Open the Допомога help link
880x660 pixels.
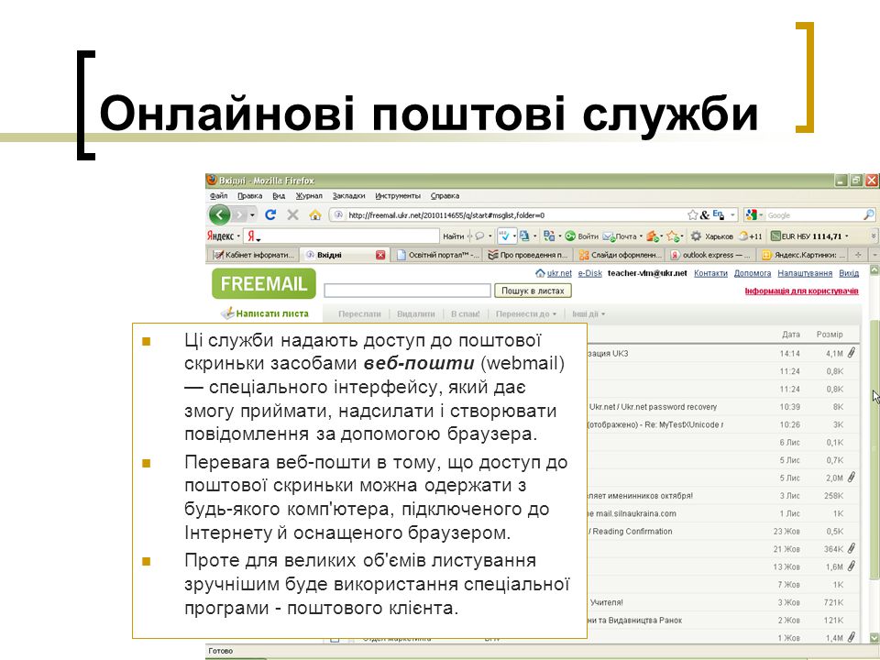coord(753,273)
